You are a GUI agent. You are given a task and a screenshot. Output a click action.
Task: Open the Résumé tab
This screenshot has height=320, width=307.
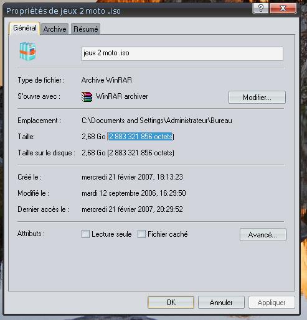click(85, 29)
